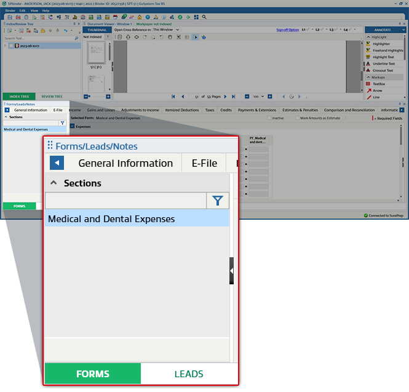Click the current page number field showing 51
This screenshot has width=409, height=392.
[x=194, y=97]
